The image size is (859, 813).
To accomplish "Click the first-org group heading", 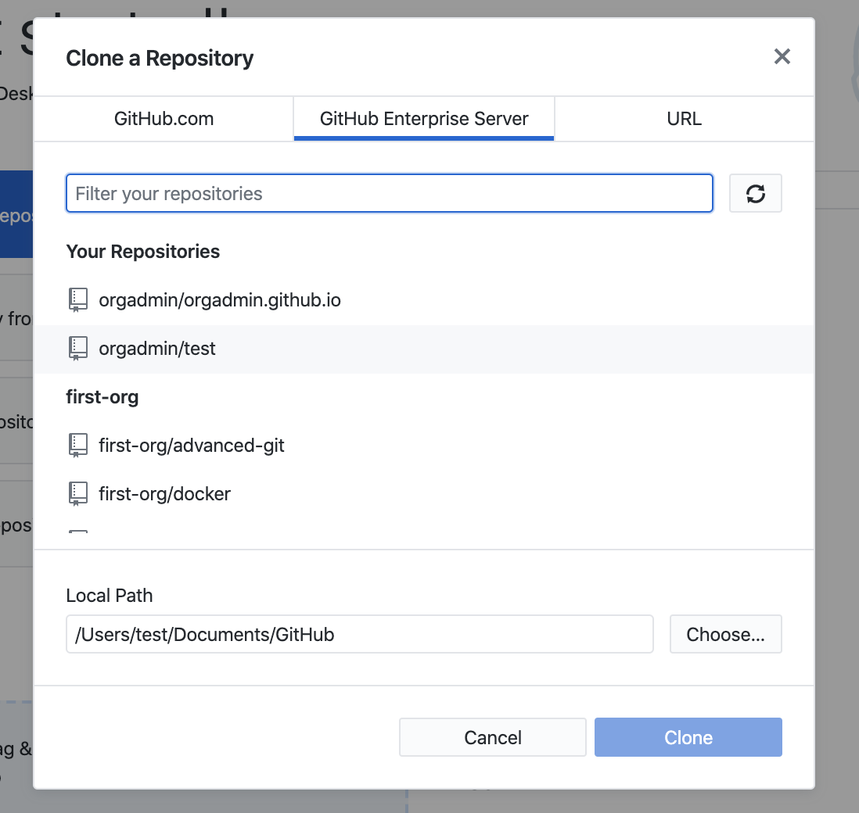I will 102,397.
